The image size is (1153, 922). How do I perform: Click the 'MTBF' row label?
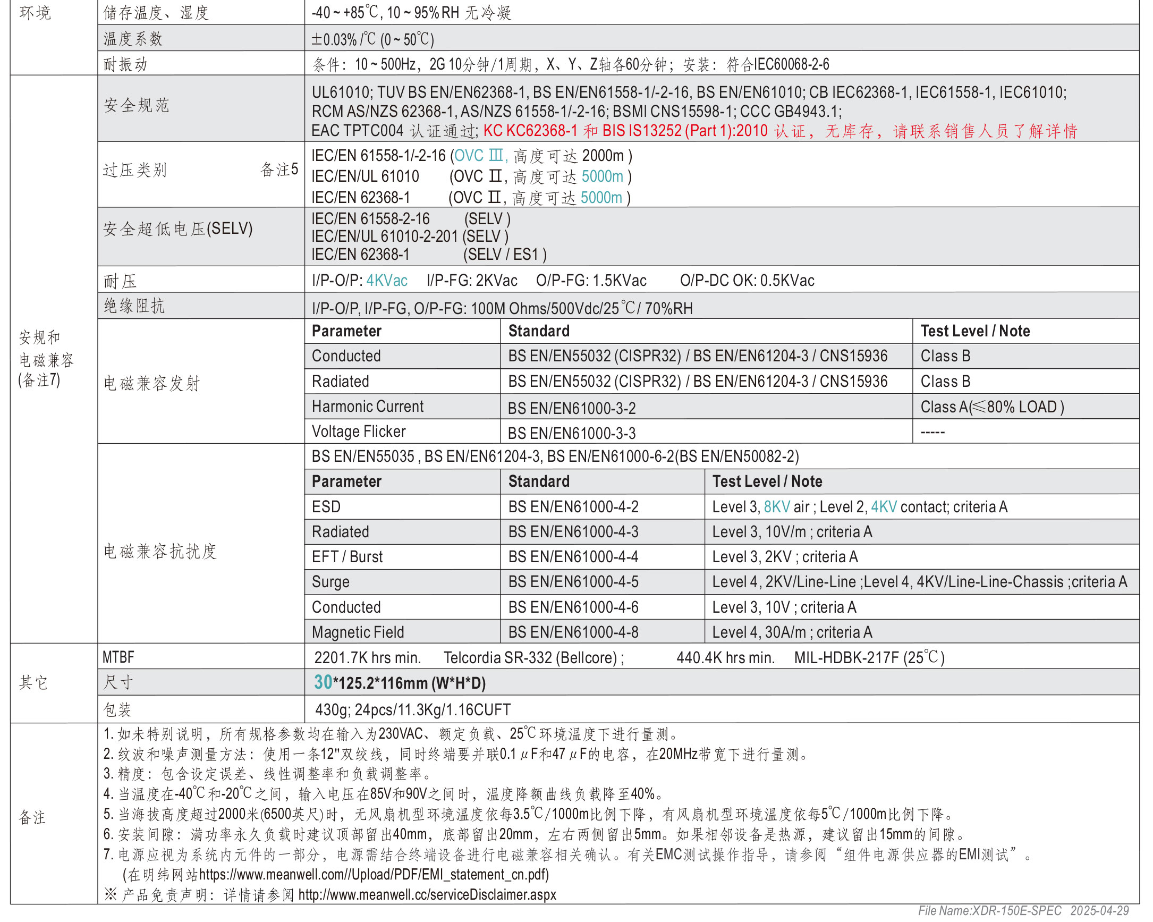pyautogui.click(x=118, y=657)
